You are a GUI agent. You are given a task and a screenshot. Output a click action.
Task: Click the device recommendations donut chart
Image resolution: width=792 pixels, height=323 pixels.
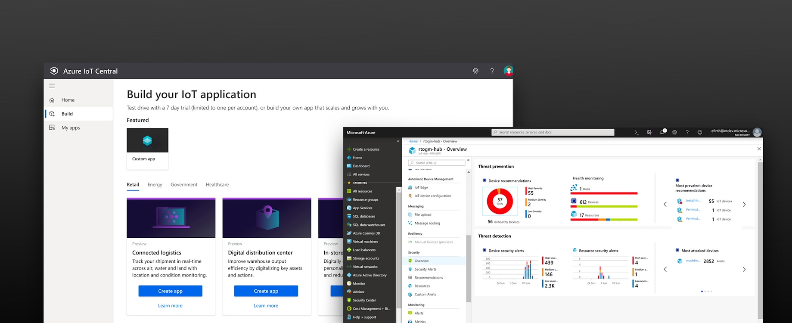coord(500,201)
